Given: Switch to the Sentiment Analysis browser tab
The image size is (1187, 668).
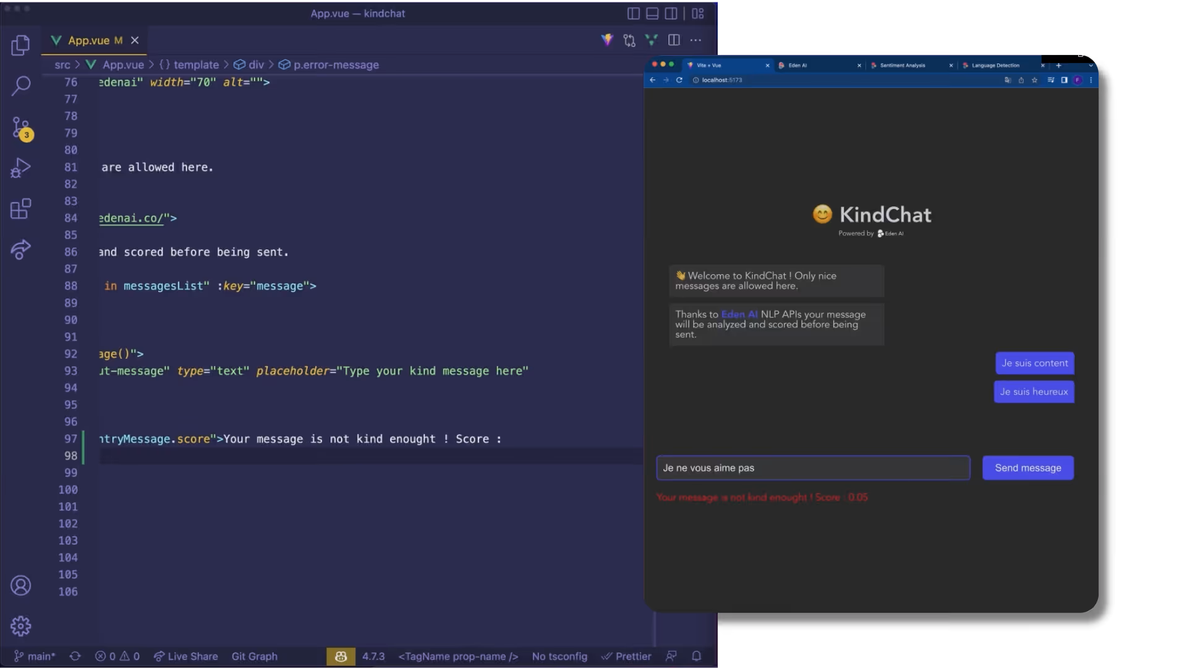Looking at the screenshot, I should point(902,66).
